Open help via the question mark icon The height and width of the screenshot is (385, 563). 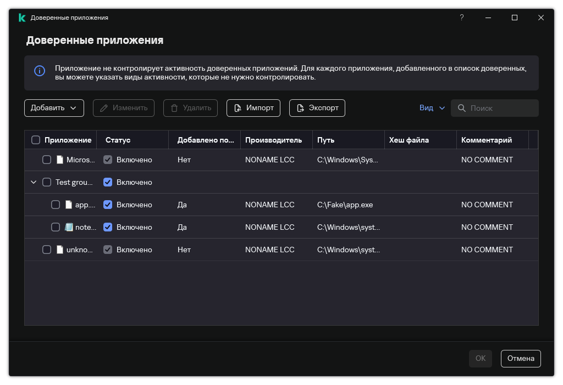point(462,18)
